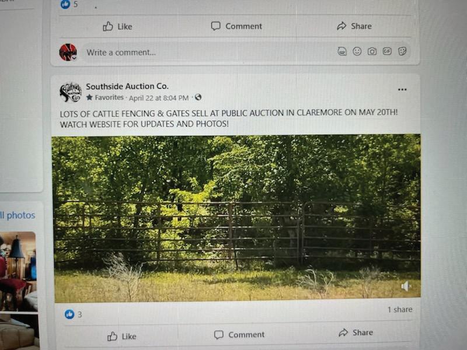Add a GIF to the comment
The height and width of the screenshot is (350, 467).
click(x=387, y=51)
